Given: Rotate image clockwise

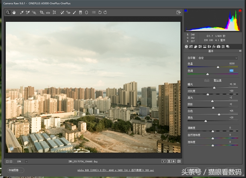Looking at the screenshot, I should pos(106,12).
